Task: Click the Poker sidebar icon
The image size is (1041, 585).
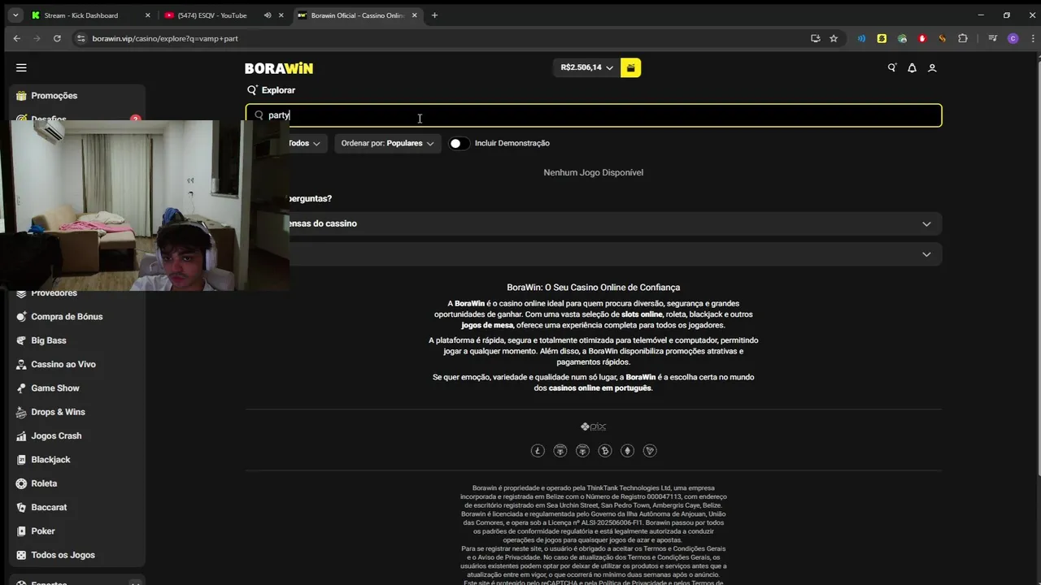Action: point(21,531)
